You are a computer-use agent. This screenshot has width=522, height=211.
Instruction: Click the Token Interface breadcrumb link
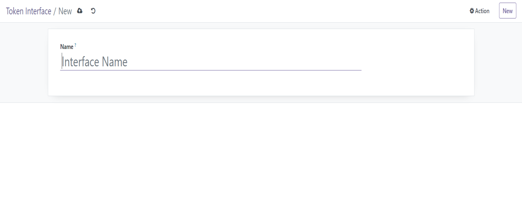tap(29, 11)
